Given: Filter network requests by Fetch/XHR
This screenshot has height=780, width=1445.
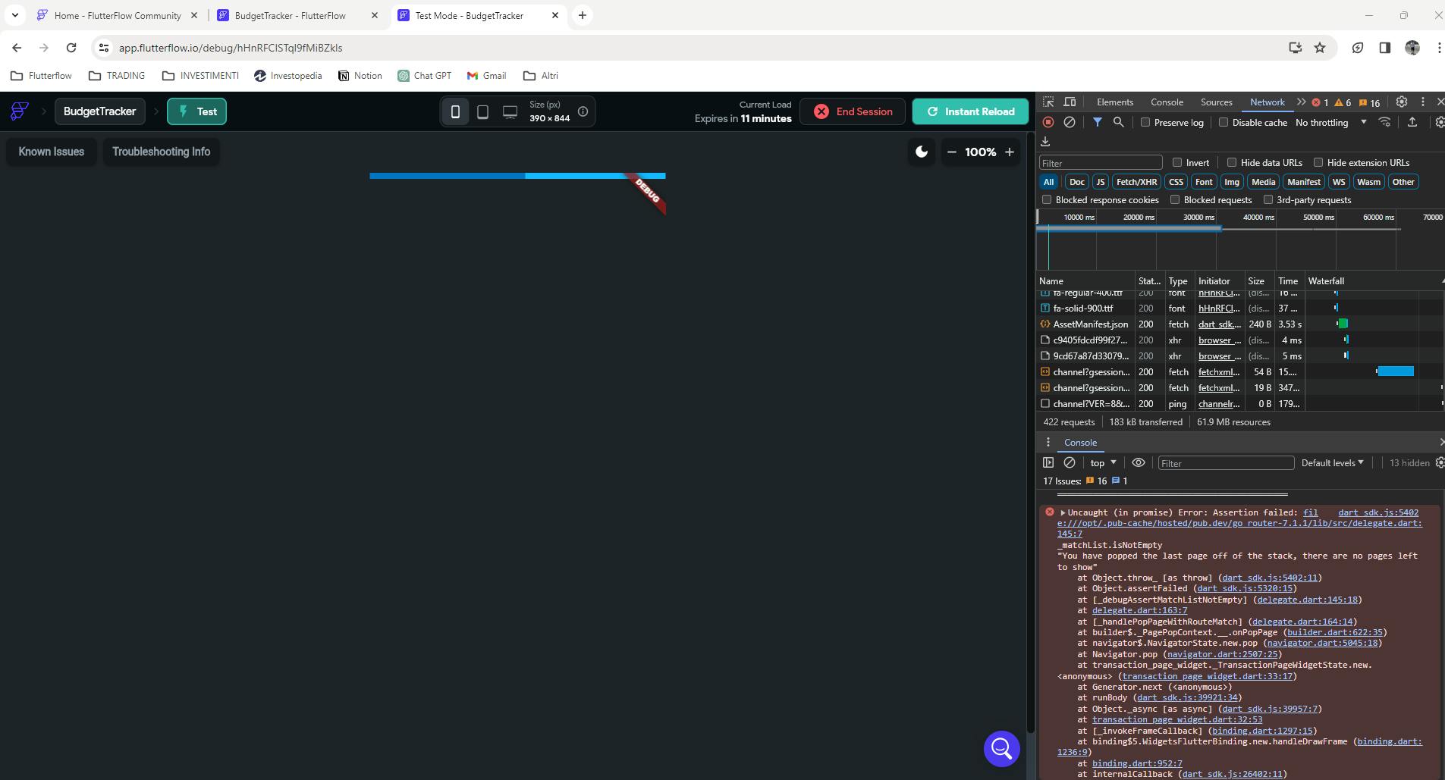Looking at the screenshot, I should (1136, 182).
